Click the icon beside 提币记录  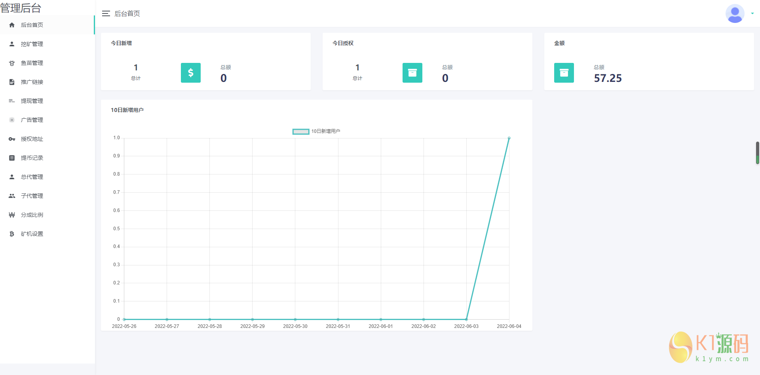[12, 158]
